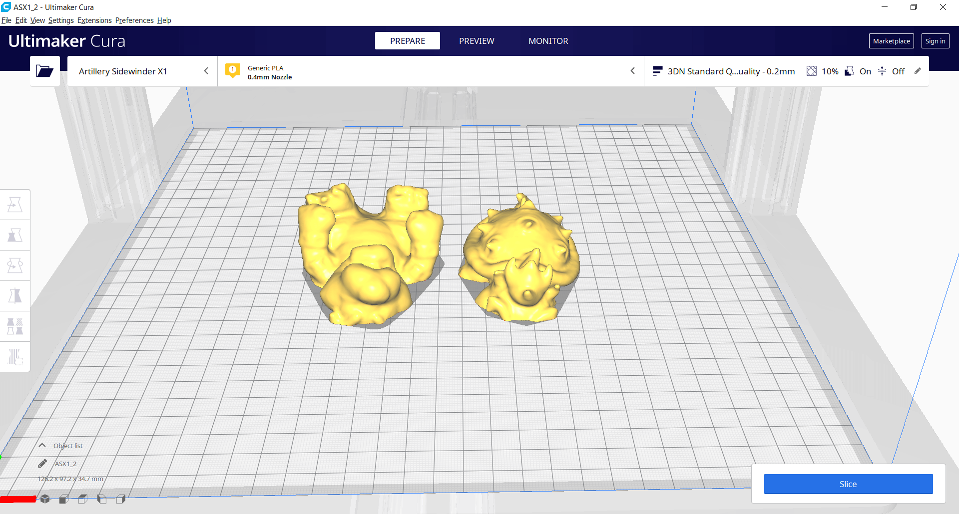This screenshot has height=514, width=959.
Task: Slice the model with the Slice button
Action: click(x=848, y=484)
